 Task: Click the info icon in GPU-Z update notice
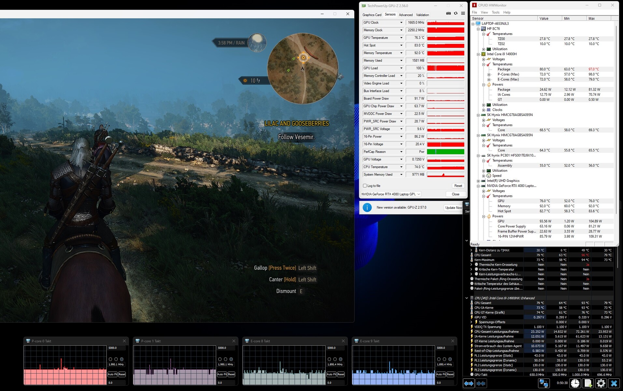(367, 208)
